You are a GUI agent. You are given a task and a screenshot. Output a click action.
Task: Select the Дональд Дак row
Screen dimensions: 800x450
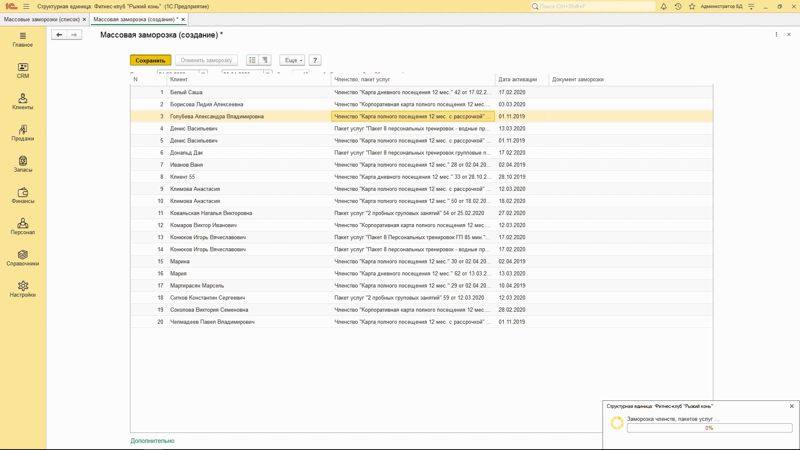(x=421, y=153)
